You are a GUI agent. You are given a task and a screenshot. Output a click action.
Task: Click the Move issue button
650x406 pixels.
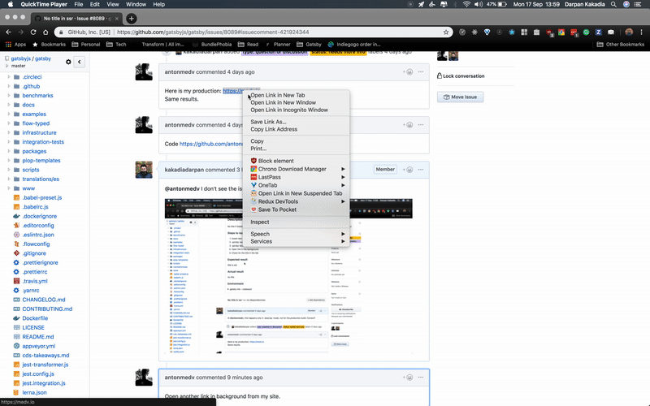pos(460,97)
